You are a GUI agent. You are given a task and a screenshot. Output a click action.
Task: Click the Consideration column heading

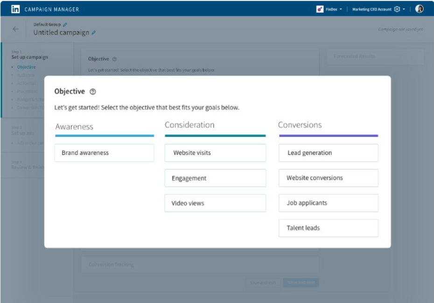click(x=189, y=125)
